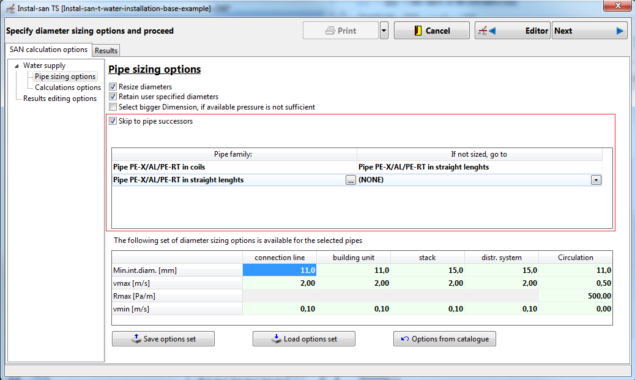Open the Print options dropdown arrow
This screenshot has height=380, width=635.
click(x=384, y=31)
